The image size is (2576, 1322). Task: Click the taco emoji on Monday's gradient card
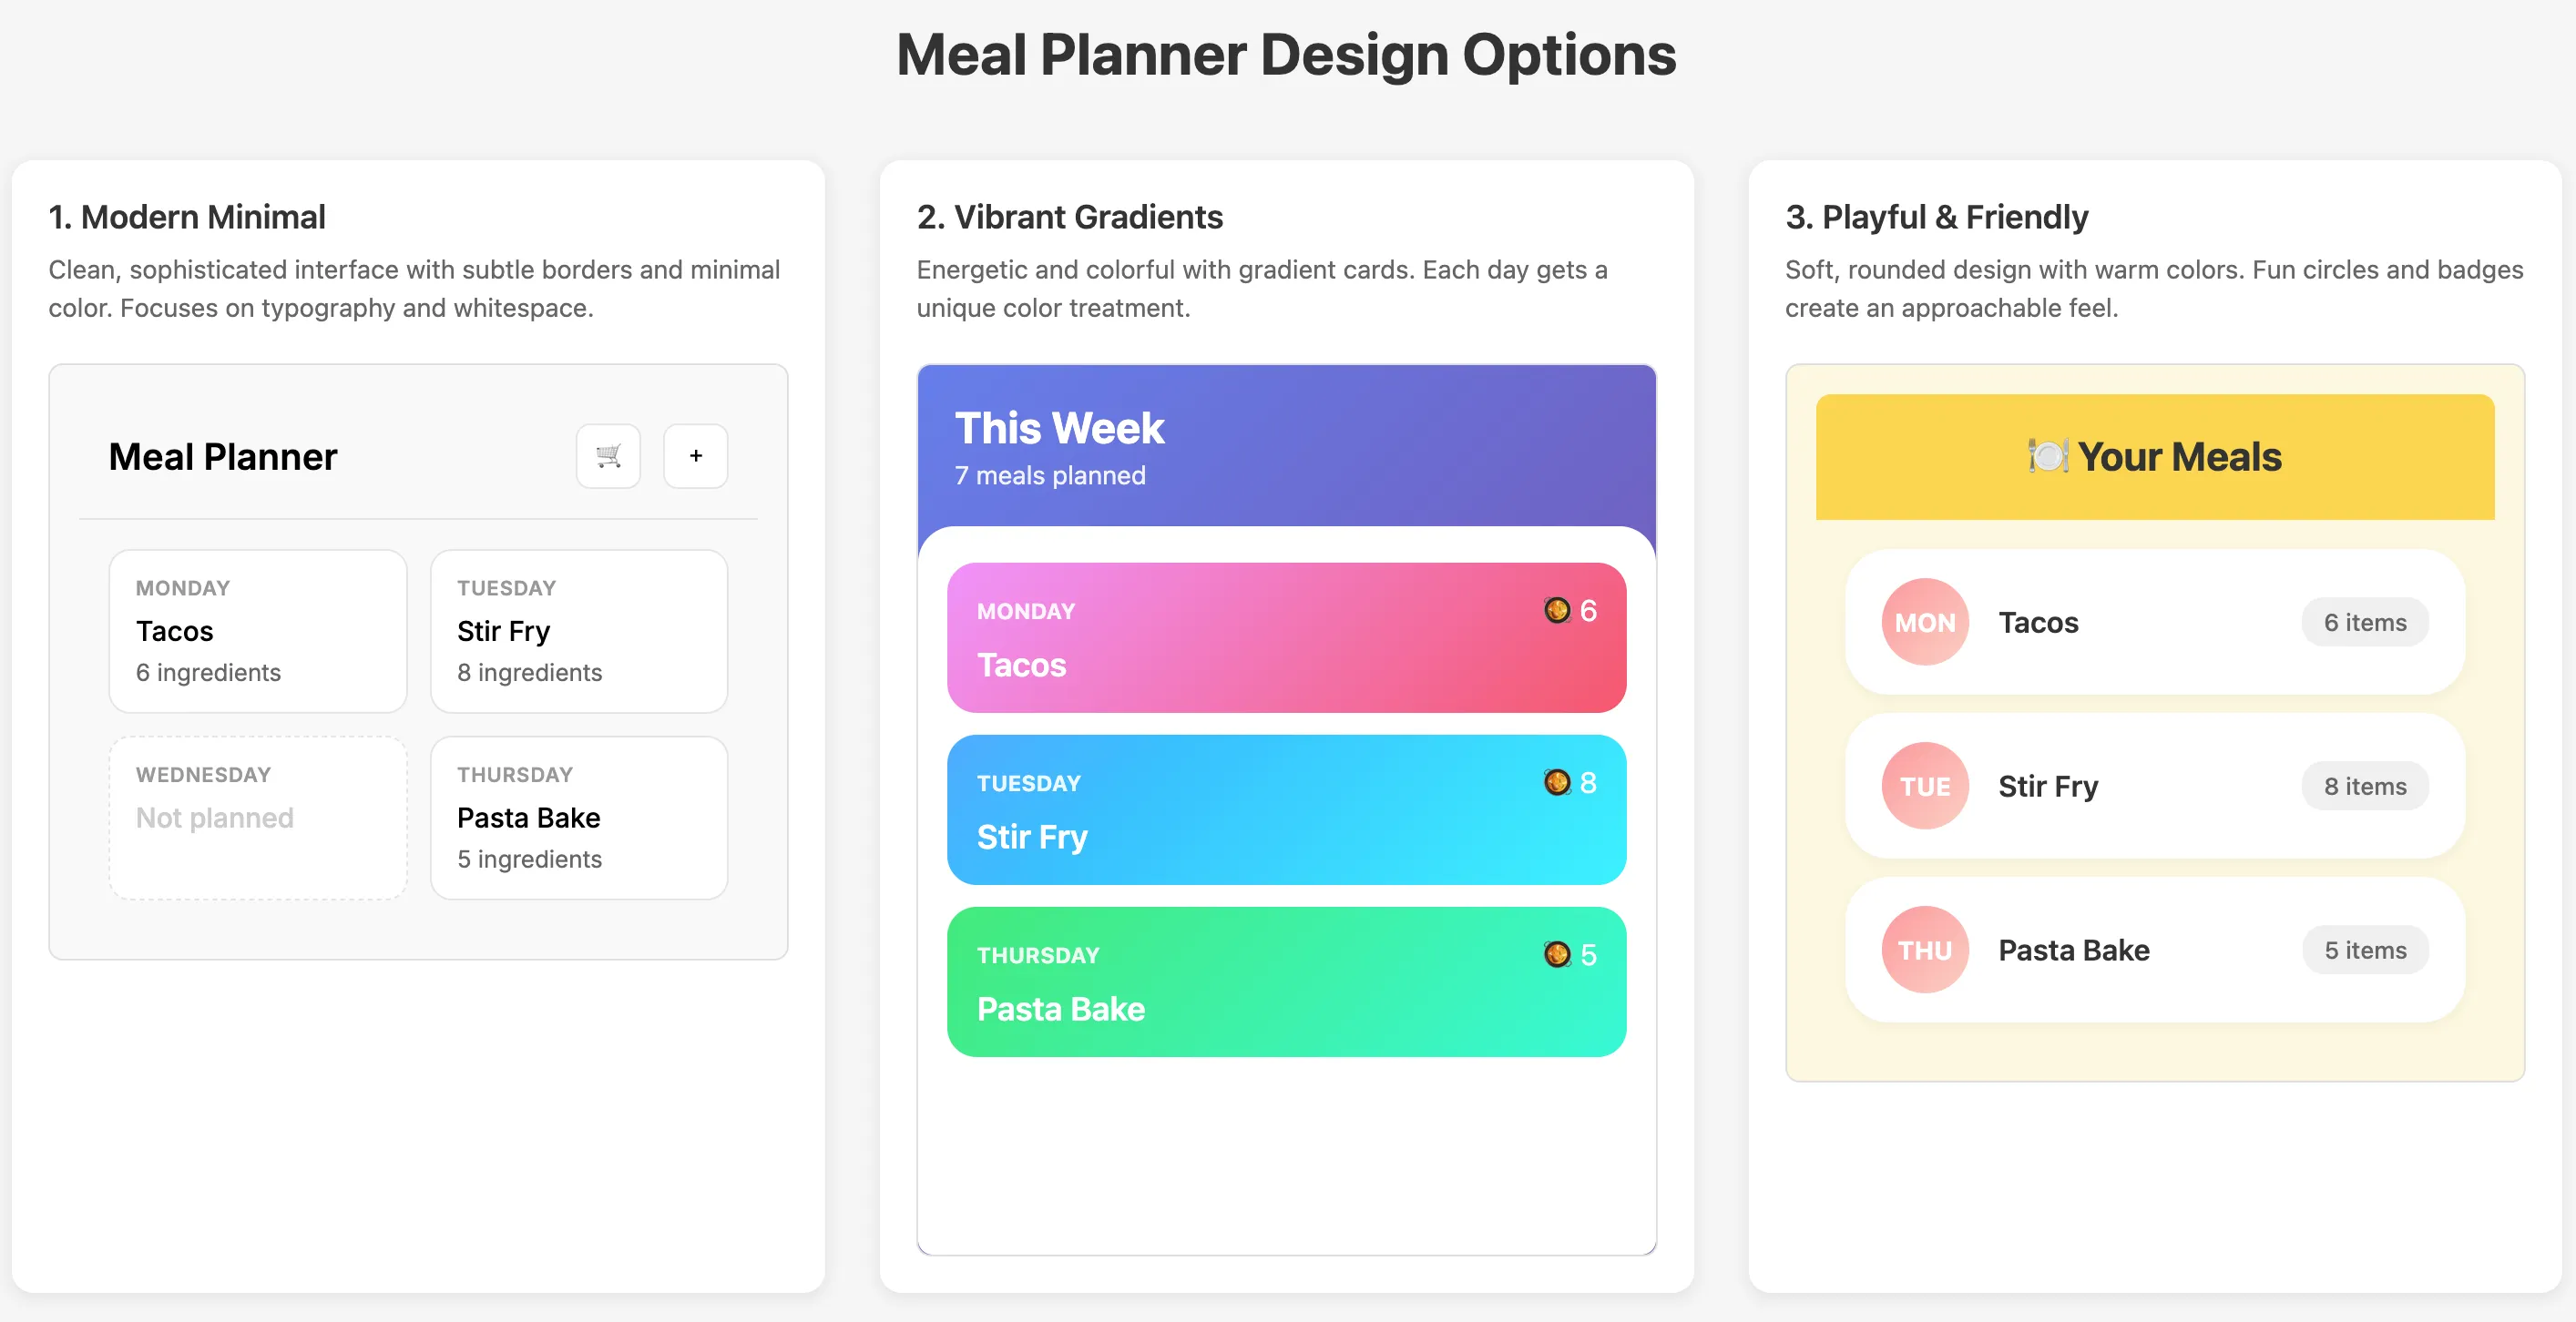[1557, 611]
